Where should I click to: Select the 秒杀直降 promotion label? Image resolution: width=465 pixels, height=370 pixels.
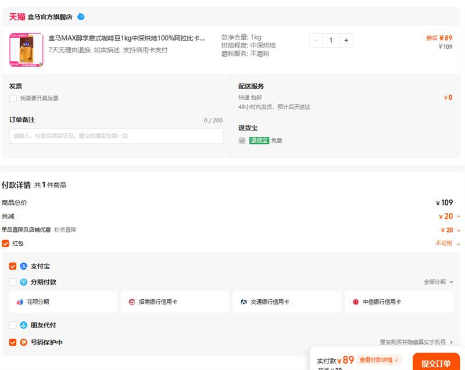click(x=65, y=230)
